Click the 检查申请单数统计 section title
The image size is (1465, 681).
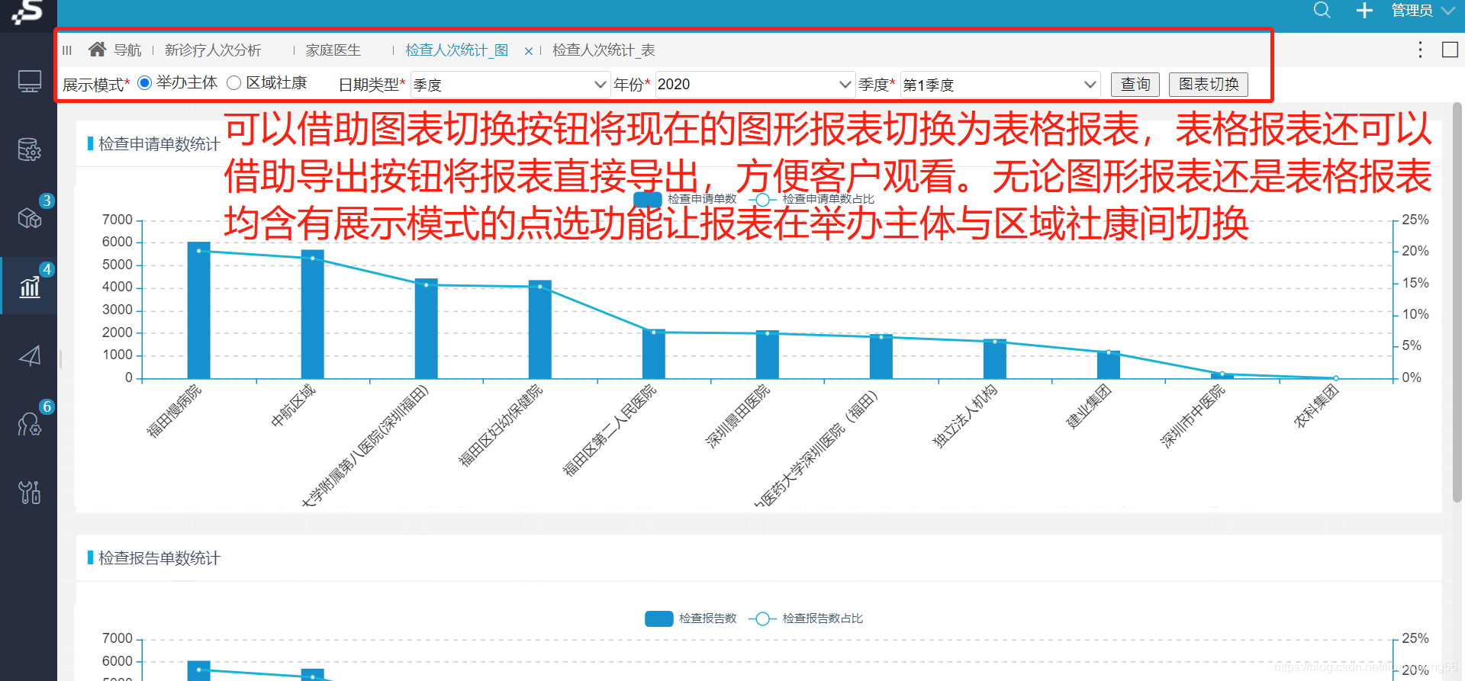coord(159,144)
